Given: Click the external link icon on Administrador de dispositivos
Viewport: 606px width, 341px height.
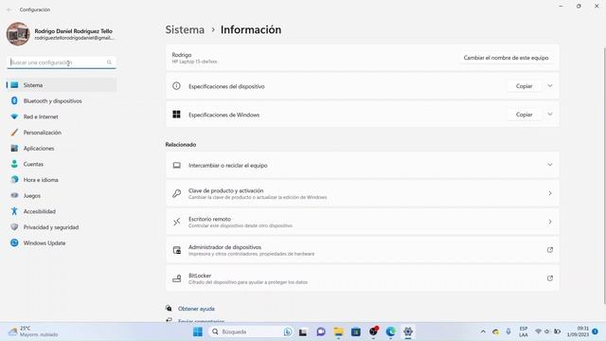Looking at the screenshot, I should (x=550, y=250).
